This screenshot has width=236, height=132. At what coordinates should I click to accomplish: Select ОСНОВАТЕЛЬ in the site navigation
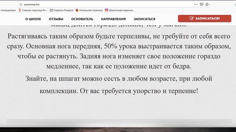[82, 19]
